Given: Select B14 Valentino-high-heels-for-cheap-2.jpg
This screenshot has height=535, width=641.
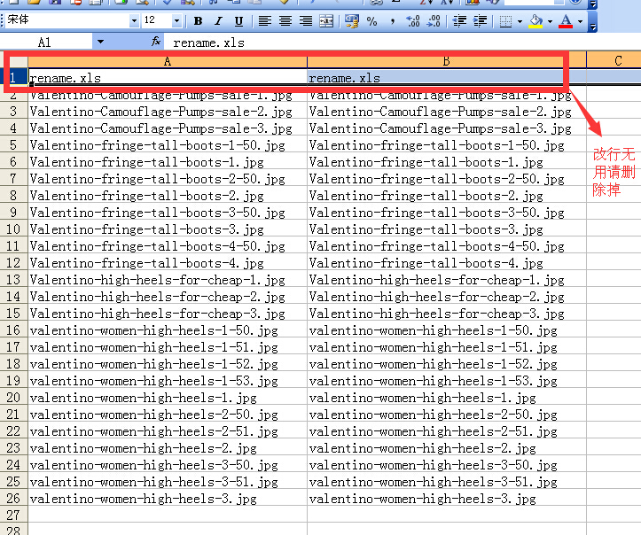Looking at the screenshot, I should click(x=447, y=297).
